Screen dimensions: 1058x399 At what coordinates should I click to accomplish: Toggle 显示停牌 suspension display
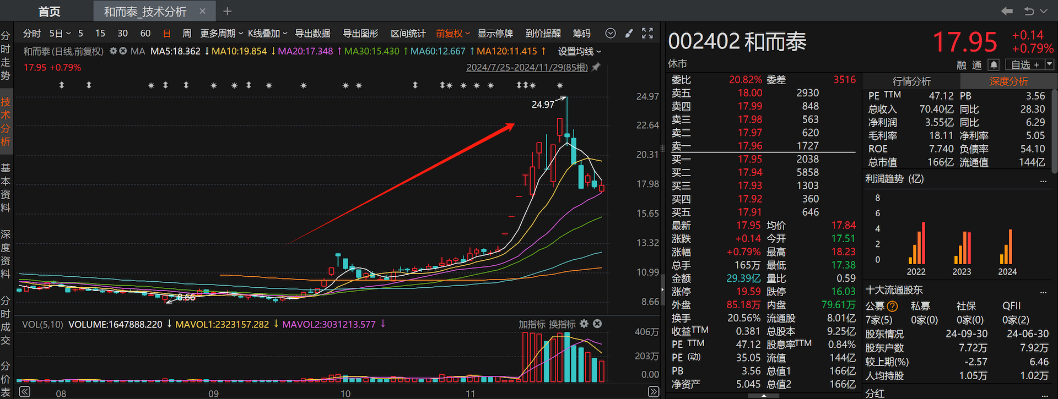click(495, 34)
